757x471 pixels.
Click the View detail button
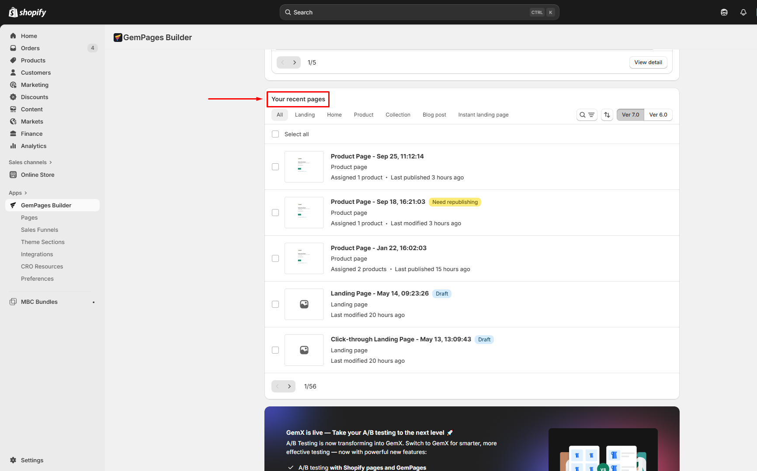(x=648, y=62)
